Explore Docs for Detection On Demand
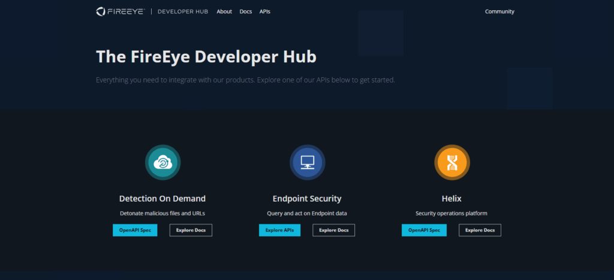Image resolution: width=614 pixels, height=280 pixels. pos(191,230)
